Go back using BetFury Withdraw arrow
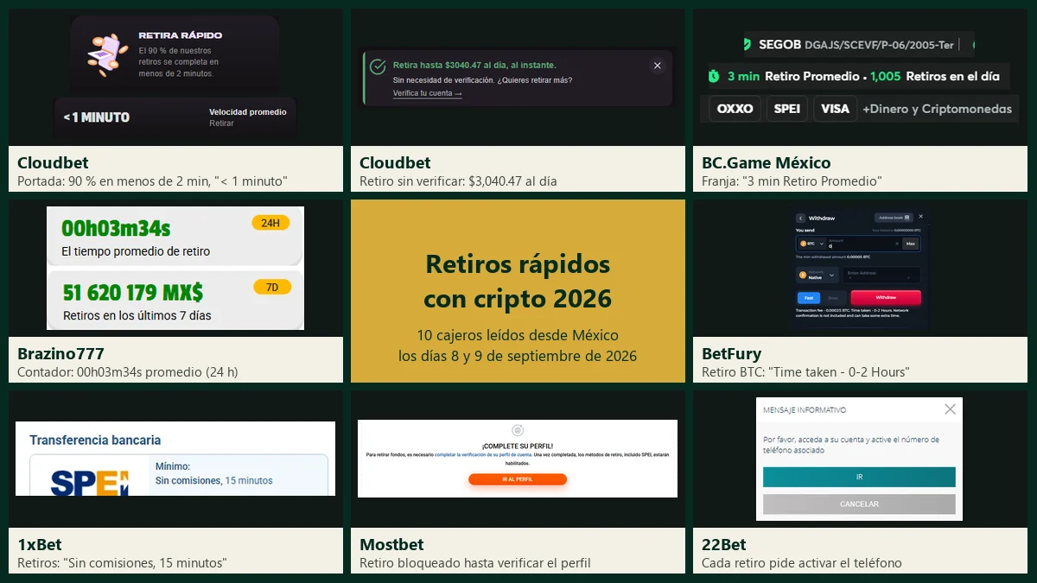 tap(800, 219)
